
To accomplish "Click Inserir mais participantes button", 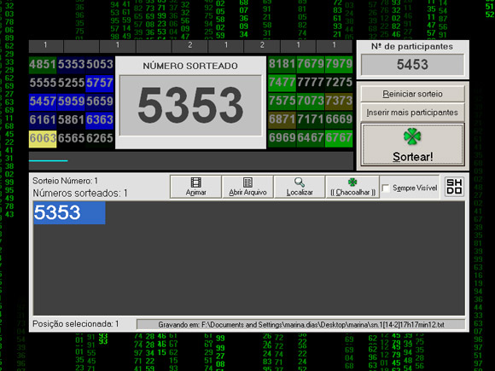I will 412,113.
